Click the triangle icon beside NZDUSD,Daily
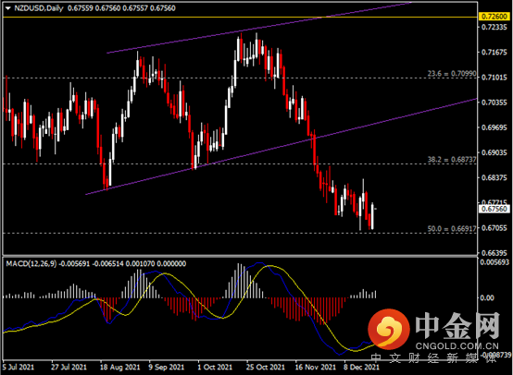 point(8,8)
